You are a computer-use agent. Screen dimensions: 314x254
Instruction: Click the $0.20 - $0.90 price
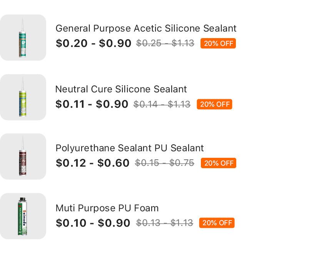pyautogui.click(x=94, y=43)
